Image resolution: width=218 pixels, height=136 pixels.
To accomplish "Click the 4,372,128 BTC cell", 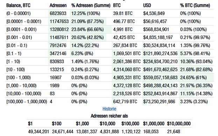I will (x=127, y=86).
